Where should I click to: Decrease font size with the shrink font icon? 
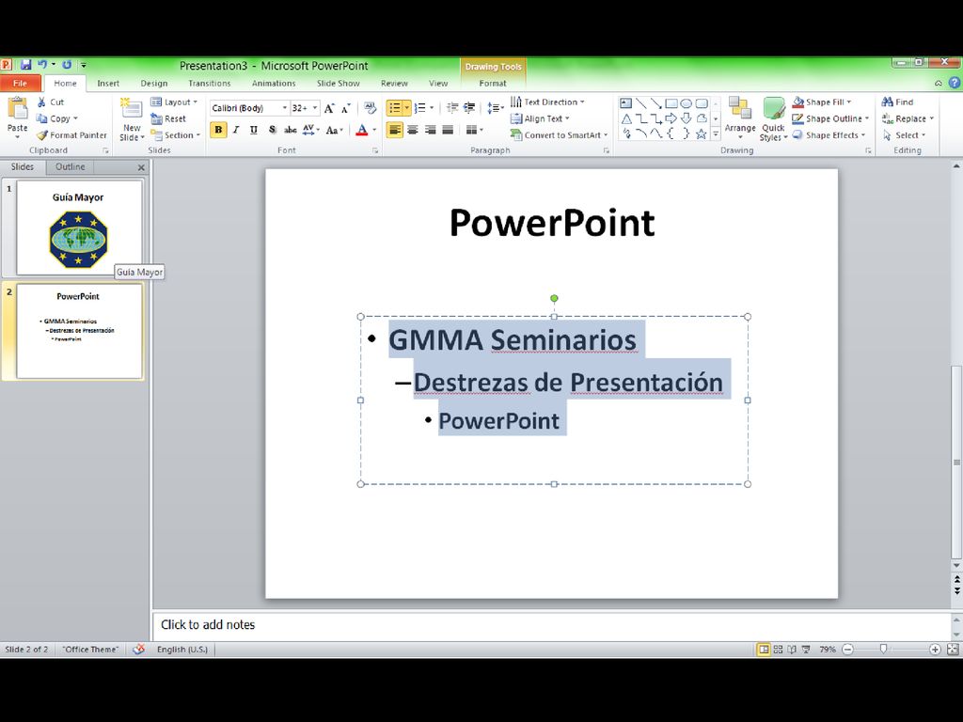[346, 109]
